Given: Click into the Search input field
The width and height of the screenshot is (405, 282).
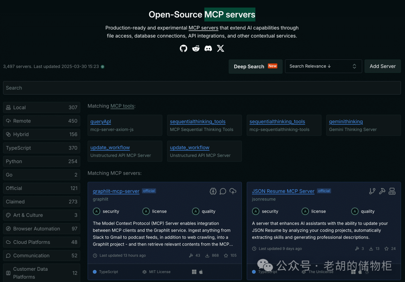Looking at the screenshot, I should coord(202,88).
